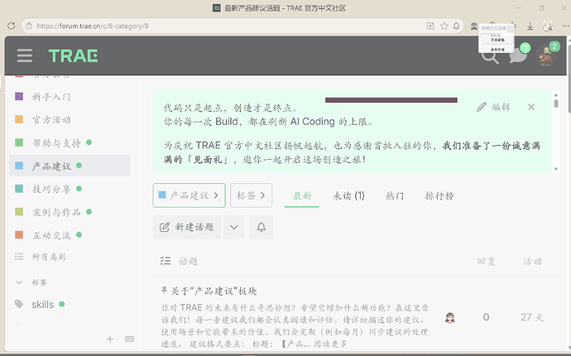This screenshot has width=571, height=356.
Task: Switch to the 热门 tab
Action: pyautogui.click(x=395, y=196)
